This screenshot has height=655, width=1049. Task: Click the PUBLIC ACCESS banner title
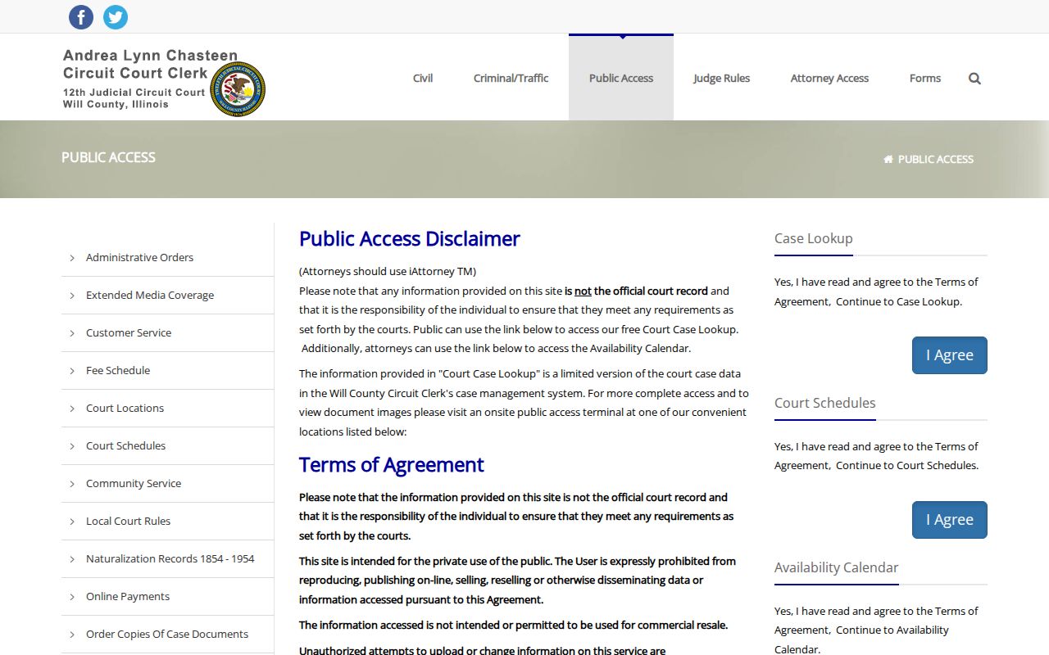pyautogui.click(x=108, y=157)
